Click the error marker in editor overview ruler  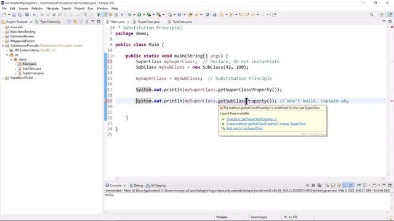point(392,101)
